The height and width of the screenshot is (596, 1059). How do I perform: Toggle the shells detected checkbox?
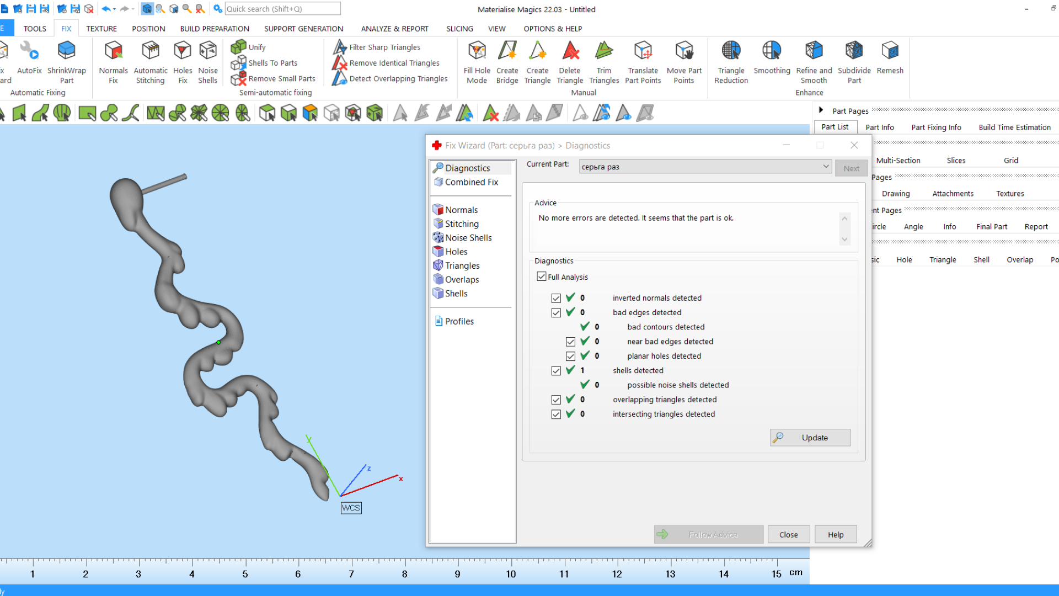tap(556, 371)
